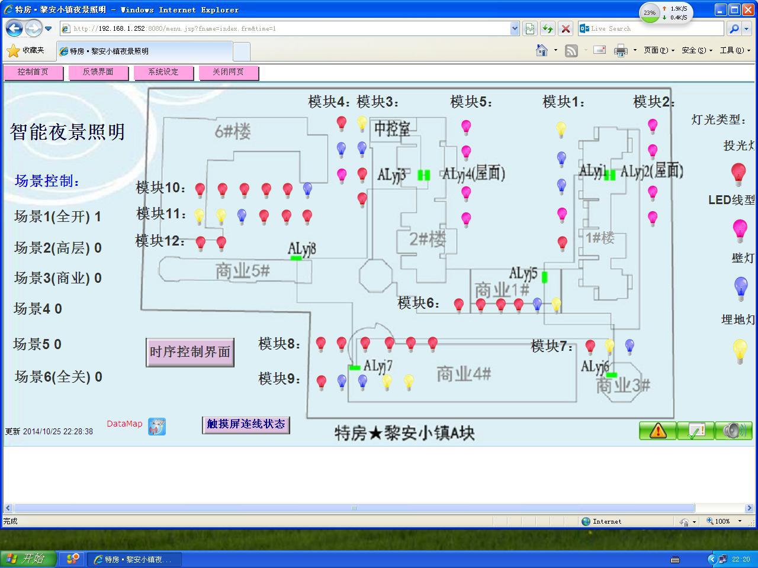Image resolution: width=758 pixels, height=568 pixels.
Task: Toggle the yellow bulb in 模块6 row
Action: coord(556,305)
